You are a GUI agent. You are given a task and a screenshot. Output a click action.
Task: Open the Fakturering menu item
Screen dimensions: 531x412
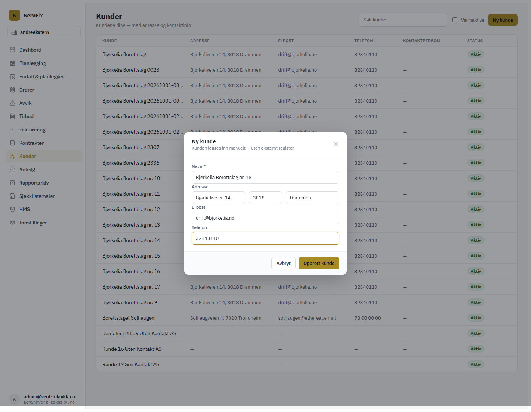(44, 130)
